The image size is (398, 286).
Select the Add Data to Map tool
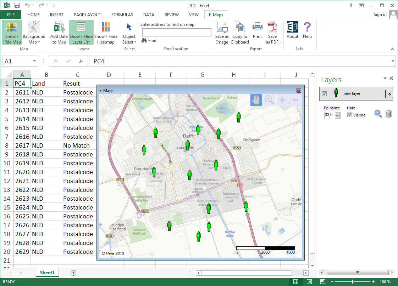click(59, 32)
